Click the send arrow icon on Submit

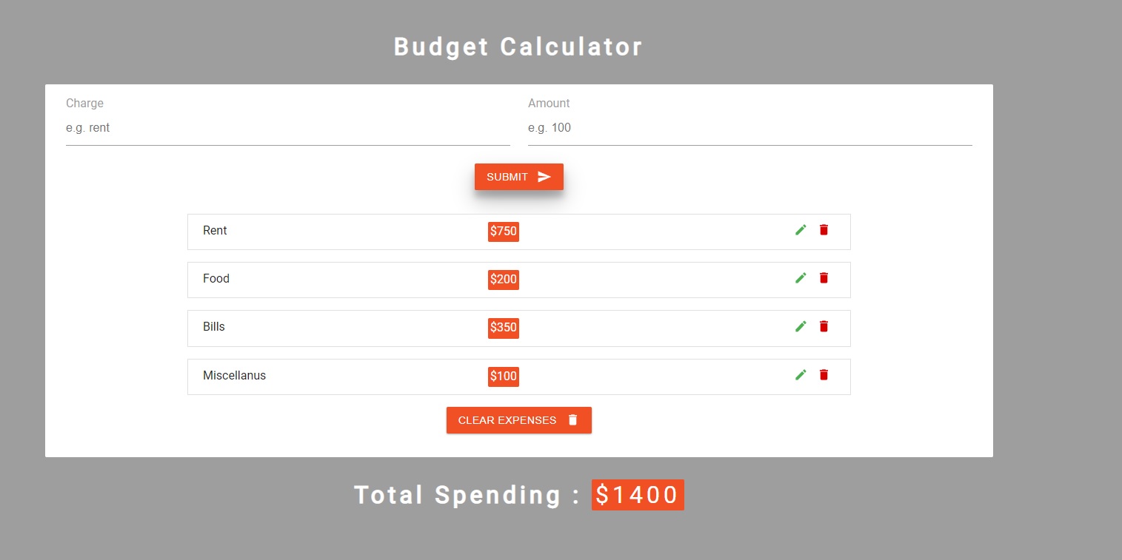(543, 176)
